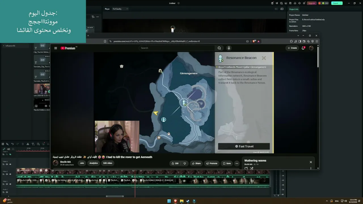Click the Brave Shields lion icon
This screenshot has height=204, width=363.
254,41
